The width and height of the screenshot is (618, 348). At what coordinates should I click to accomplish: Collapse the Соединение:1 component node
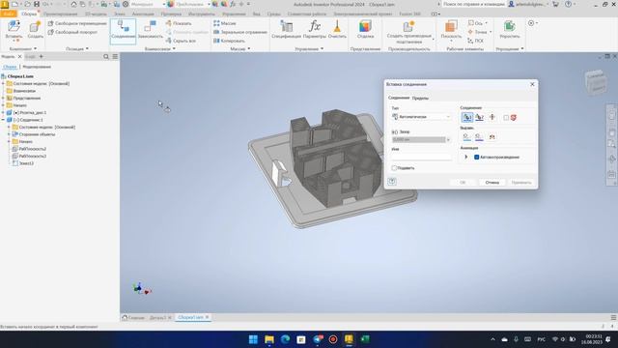pos(3,120)
